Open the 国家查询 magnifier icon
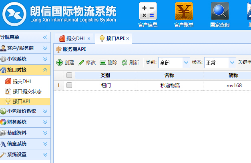The height and width of the screenshot is (163, 251). tap(220, 11)
